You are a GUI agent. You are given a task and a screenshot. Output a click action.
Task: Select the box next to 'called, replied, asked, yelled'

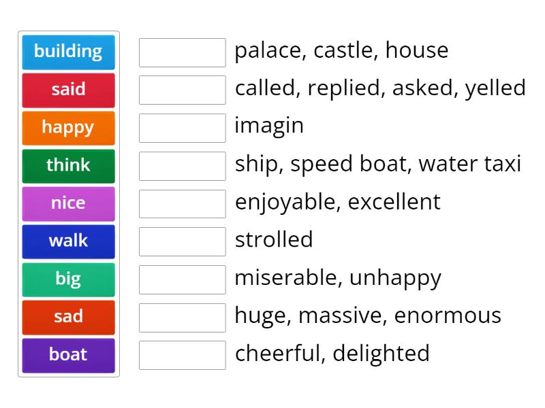coord(181,88)
